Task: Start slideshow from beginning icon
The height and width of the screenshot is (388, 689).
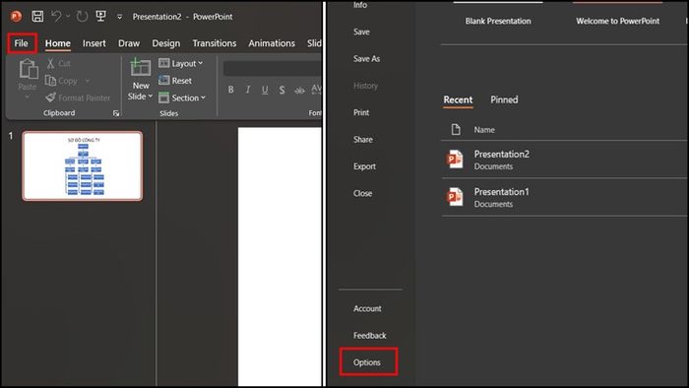Action: [101, 17]
